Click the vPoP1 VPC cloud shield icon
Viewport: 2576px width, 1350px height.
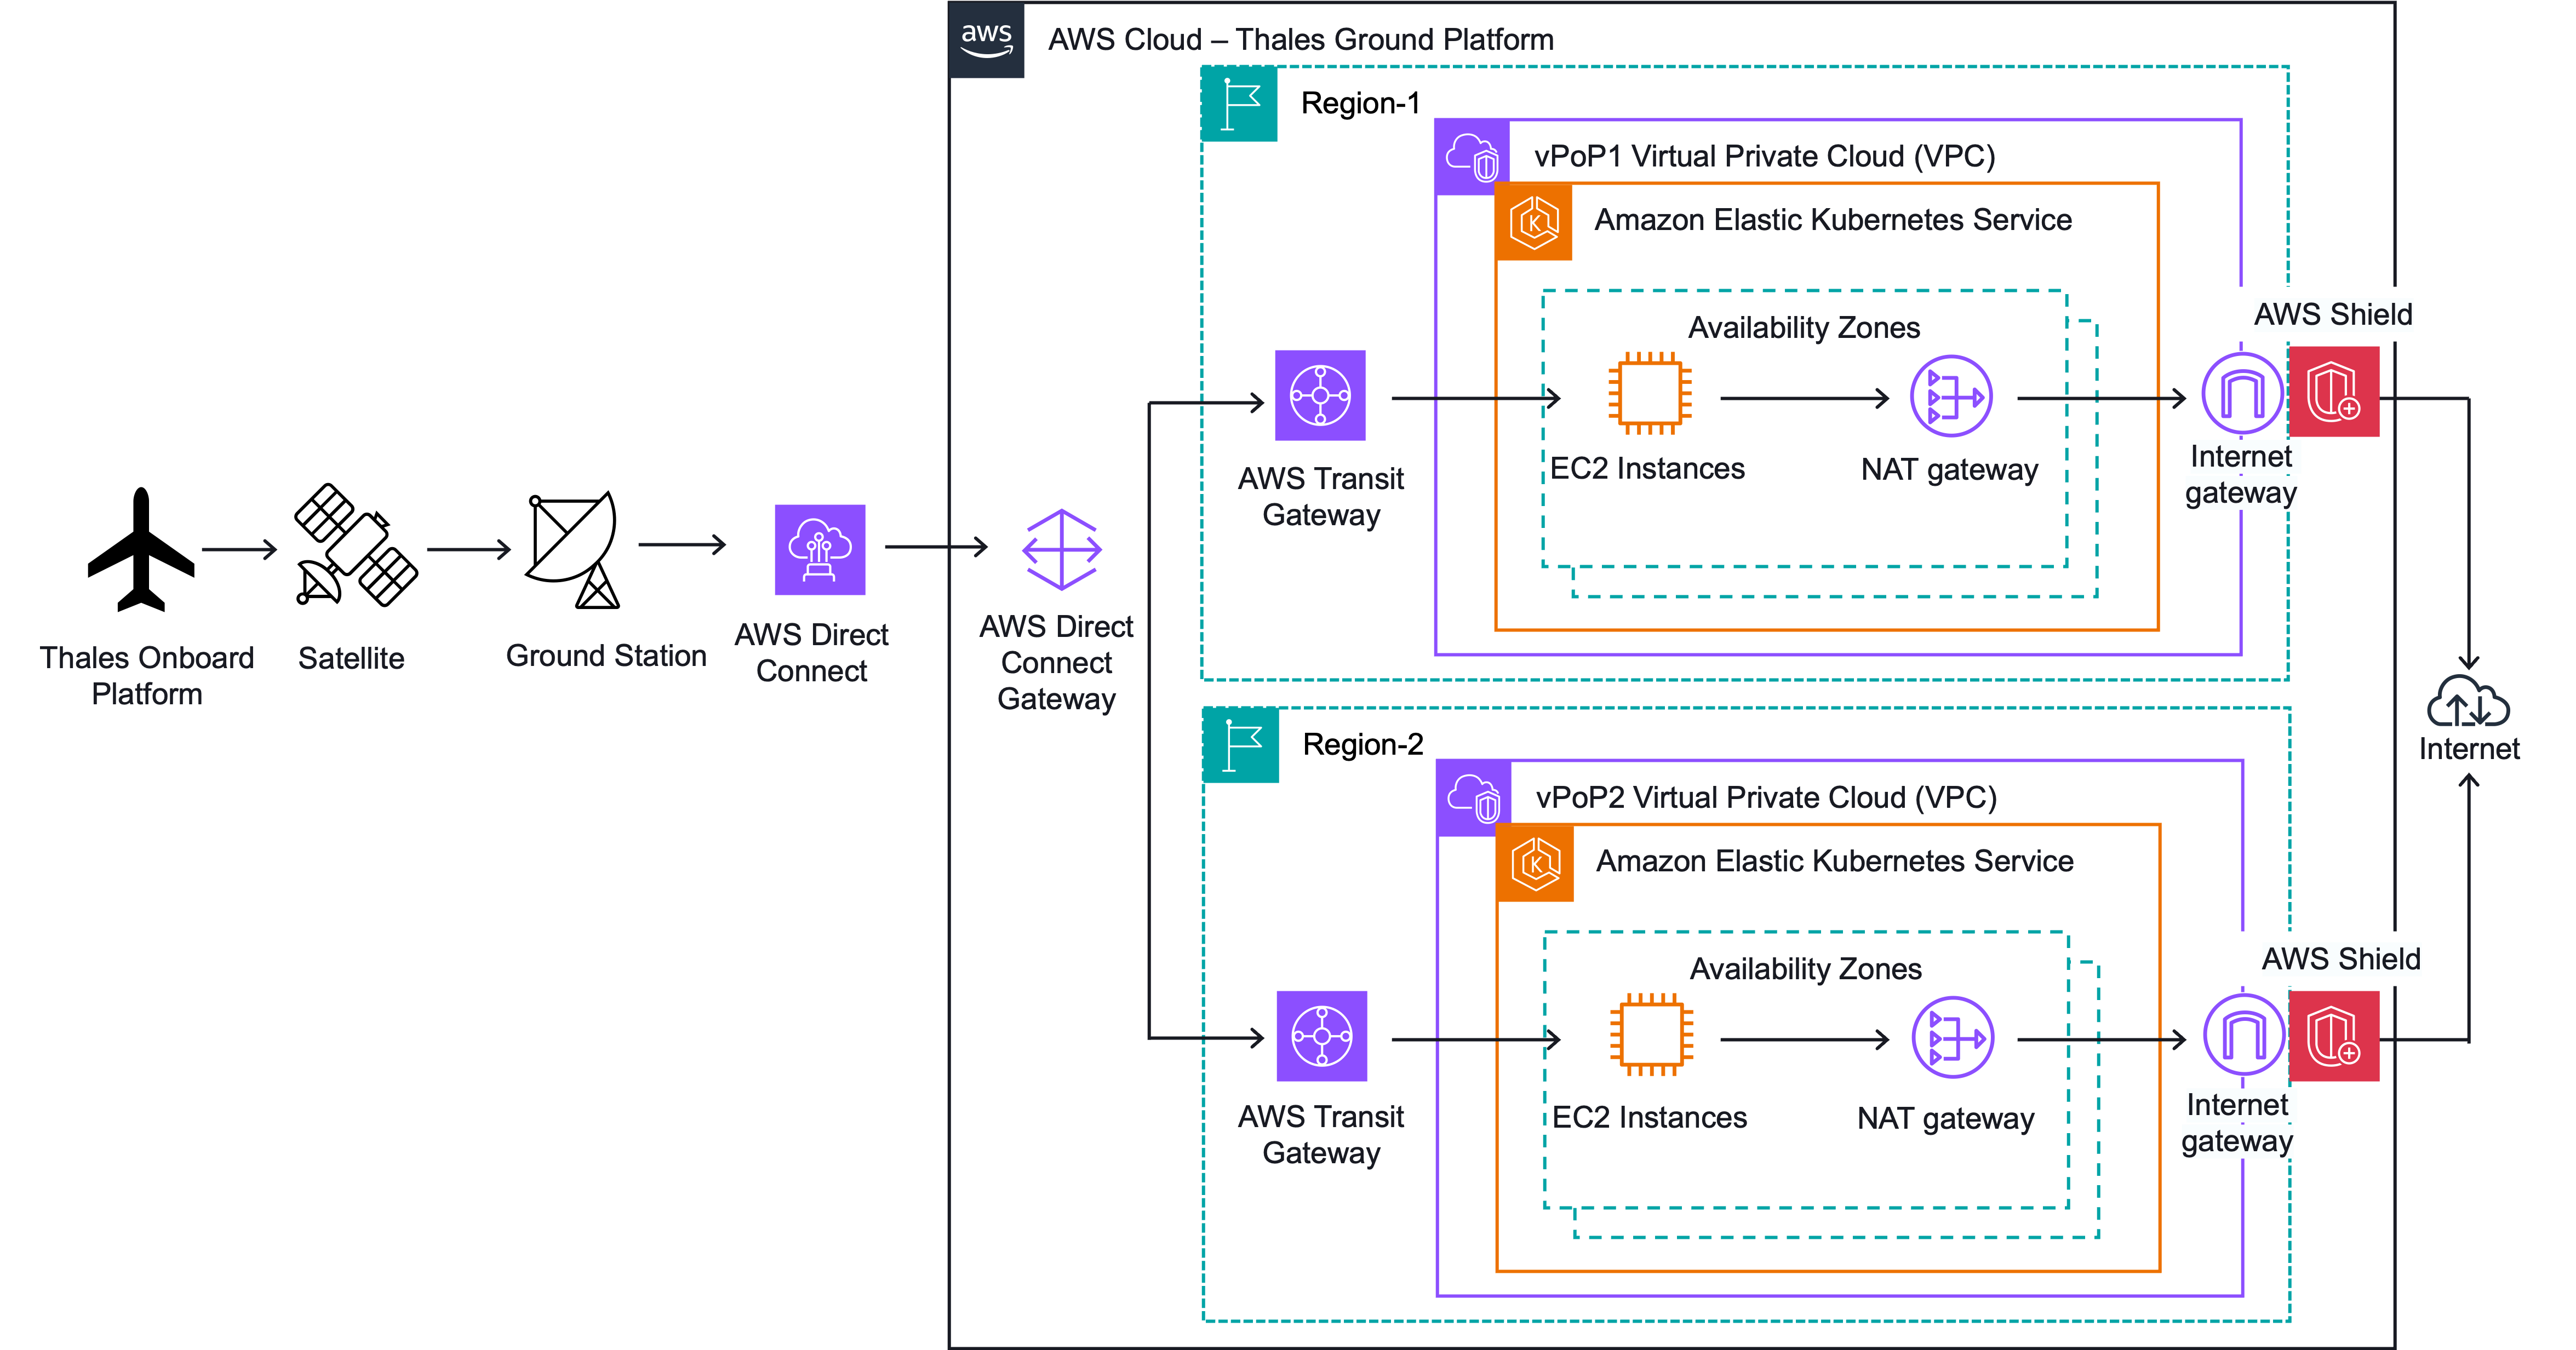[x=1471, y=157]
